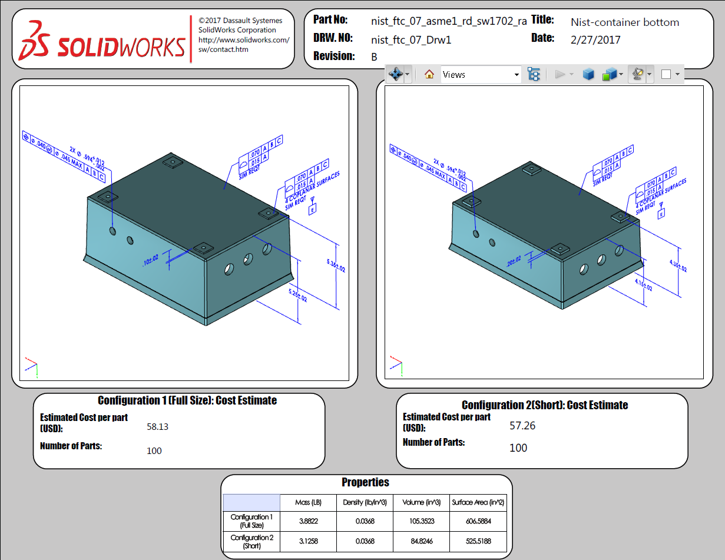Select the blue Shaded cube display icon

pyautogui.click(x=588, y=74)
